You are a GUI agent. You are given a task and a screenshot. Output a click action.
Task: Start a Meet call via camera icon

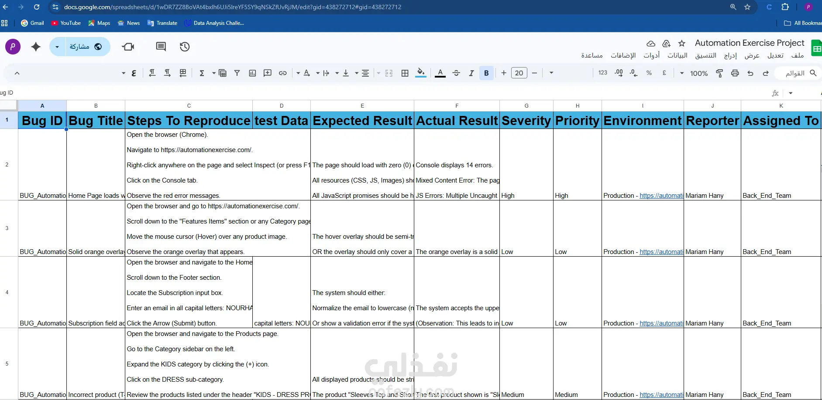[128, 47]
